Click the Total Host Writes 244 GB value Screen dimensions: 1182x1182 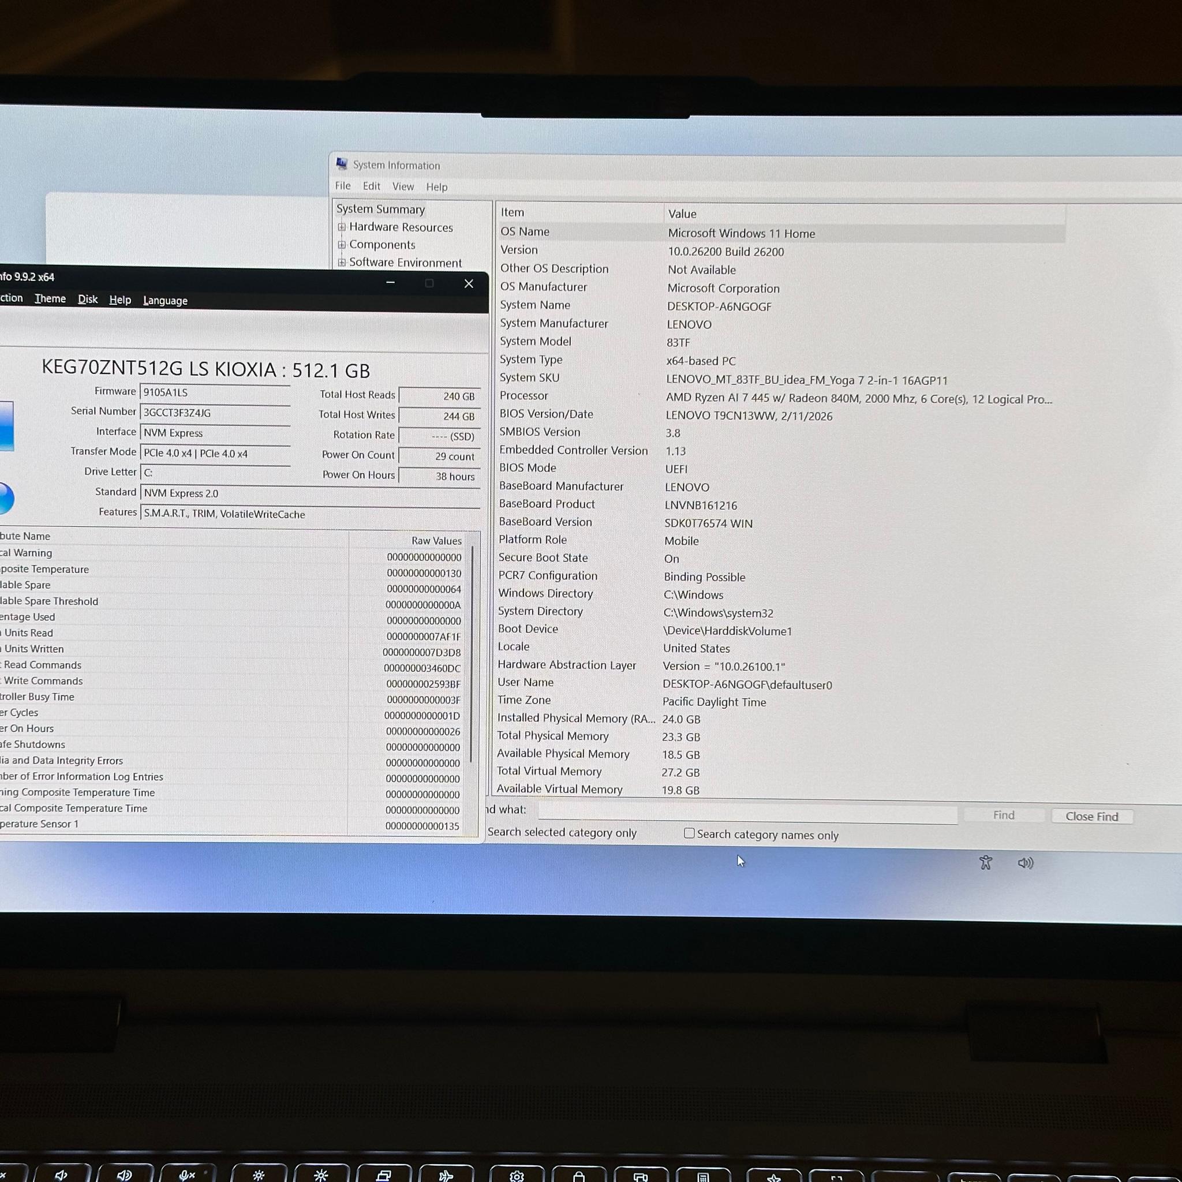[439, 416]
